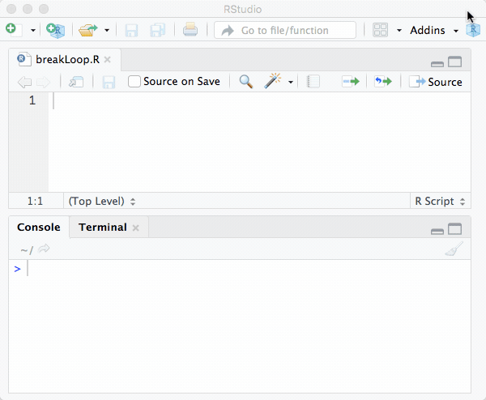The image size is (486, 400).
Task: Close the Terminal tab
Action: pyautogui.click(x=135, y=228)
